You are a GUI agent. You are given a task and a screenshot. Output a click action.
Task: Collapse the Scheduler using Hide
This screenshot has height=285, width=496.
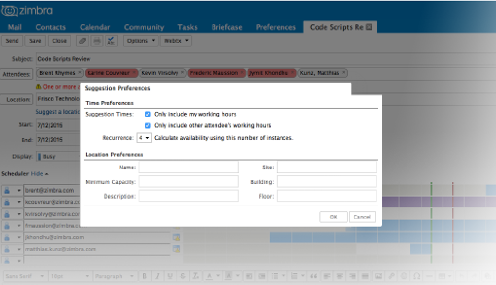(39, 173)
